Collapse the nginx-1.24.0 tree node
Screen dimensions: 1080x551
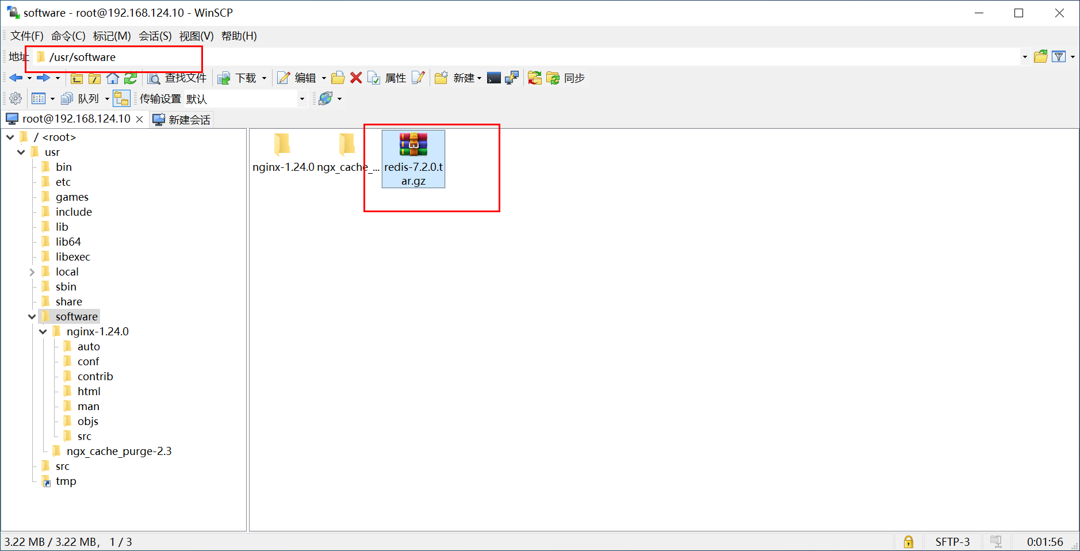click(43, 331)
